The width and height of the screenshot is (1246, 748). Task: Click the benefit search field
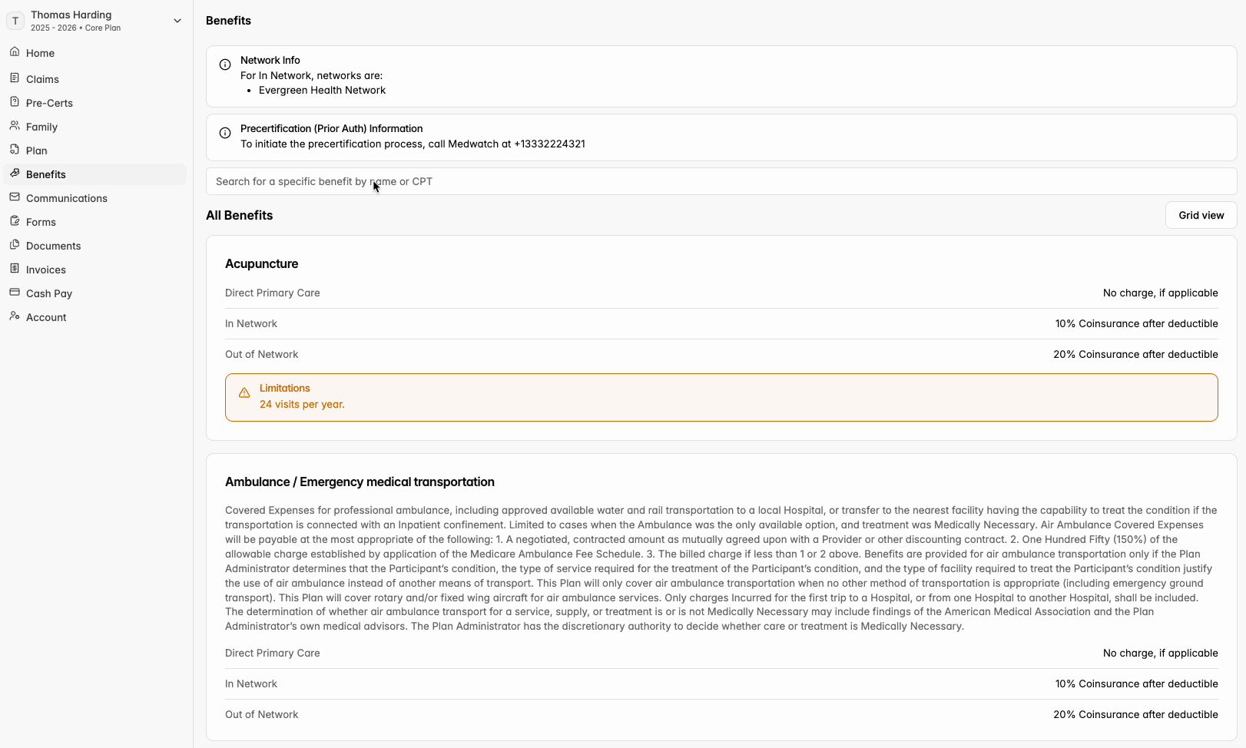coord(721,181)
